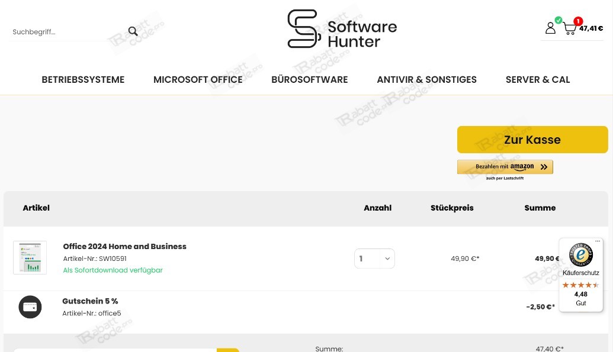
Task: Open the user account icon
Action: (550, 28)
